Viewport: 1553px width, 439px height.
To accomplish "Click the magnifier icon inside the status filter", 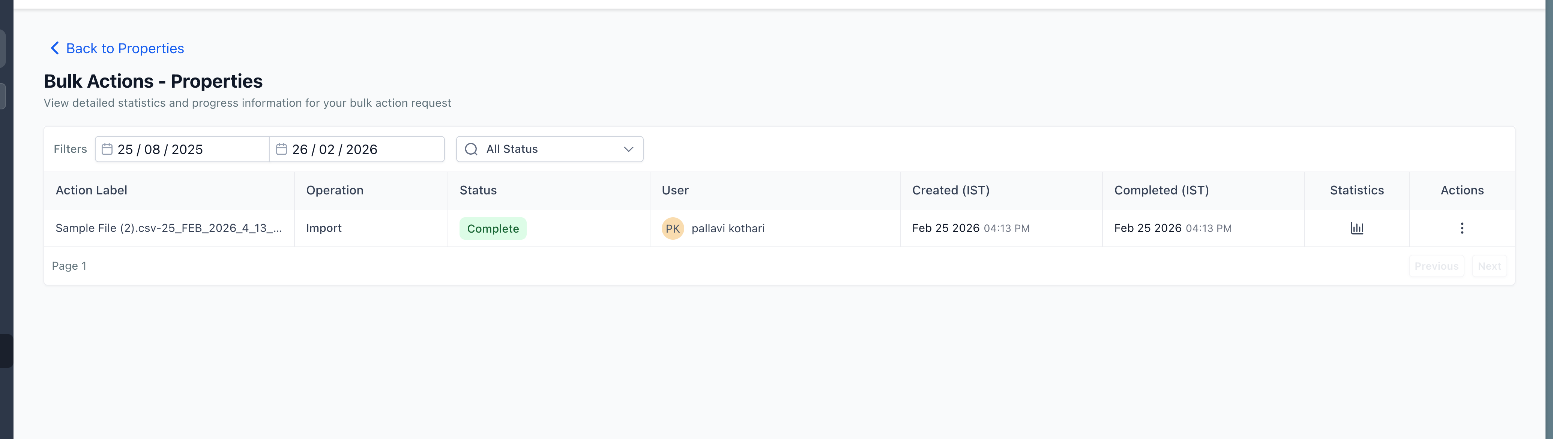I will click(x=471, y=149).
